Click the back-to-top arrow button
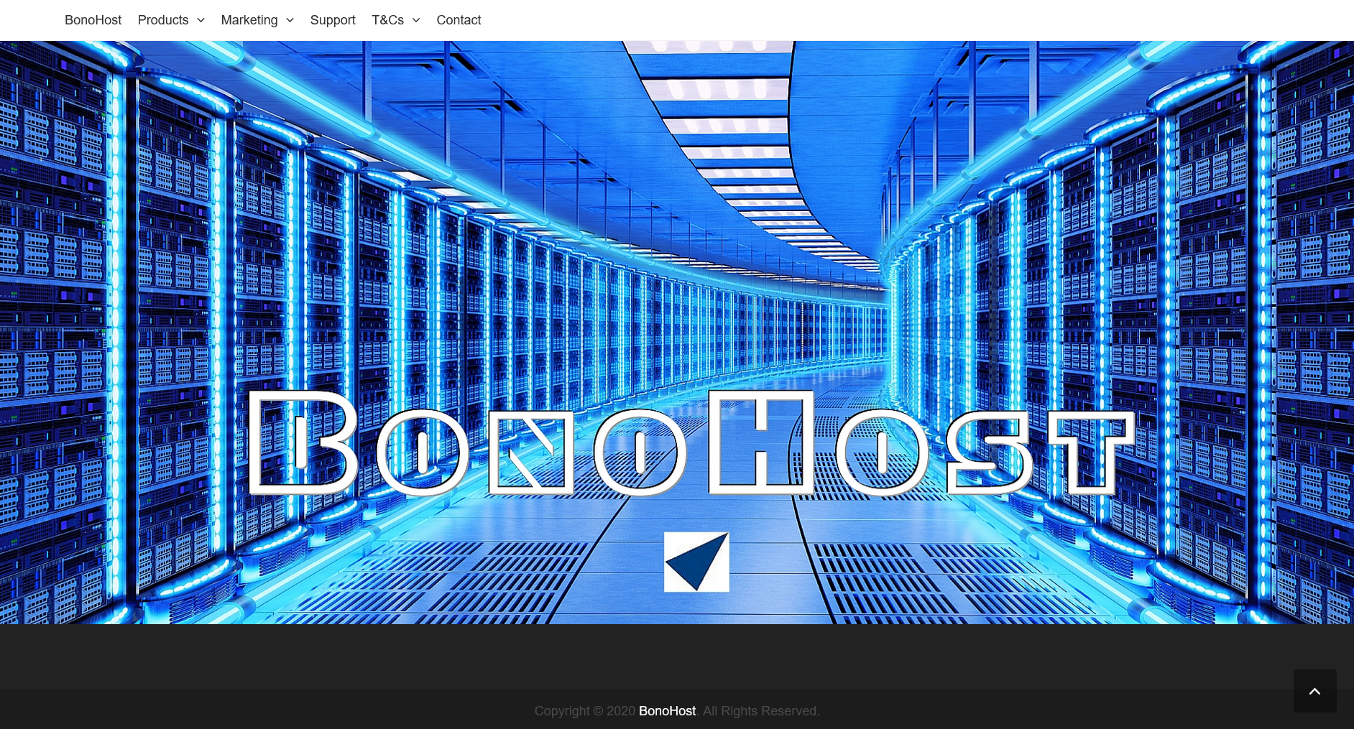The width and height of the screenshot is (1354, 729). (x=1314, y=691)
